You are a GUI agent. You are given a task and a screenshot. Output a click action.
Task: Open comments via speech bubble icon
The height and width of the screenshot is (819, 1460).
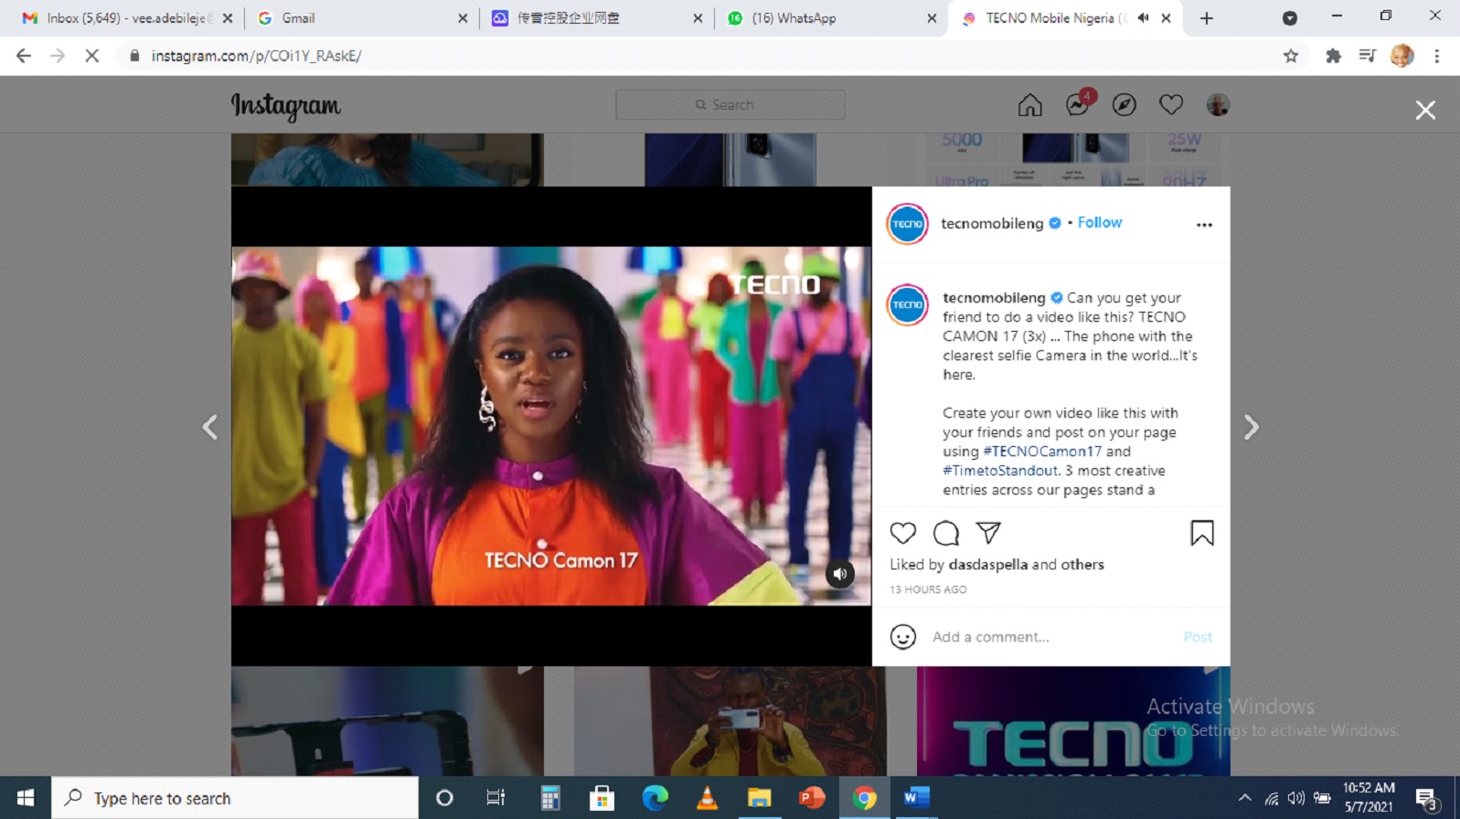pos(945,533)
